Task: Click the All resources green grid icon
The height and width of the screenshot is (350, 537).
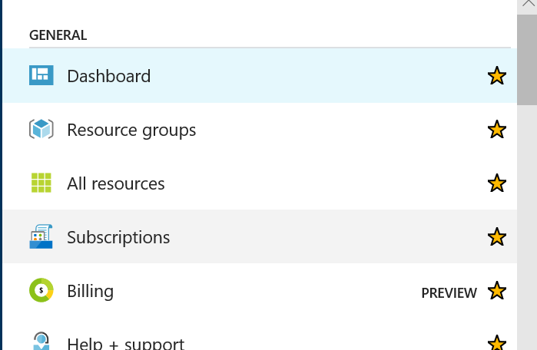Action: click(41, 183)
